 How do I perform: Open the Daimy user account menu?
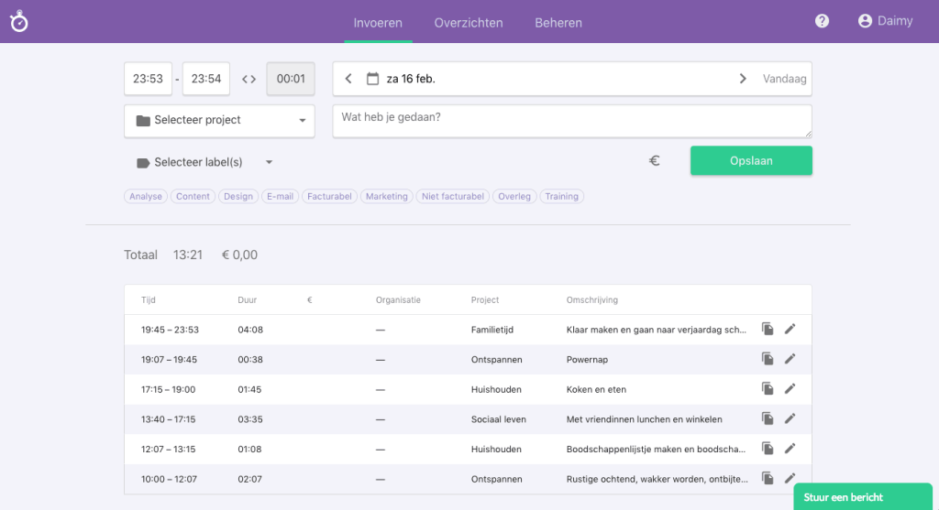click(x=885, y=21)
